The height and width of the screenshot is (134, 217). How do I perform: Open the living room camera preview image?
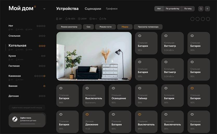click(x=94, y=56)
